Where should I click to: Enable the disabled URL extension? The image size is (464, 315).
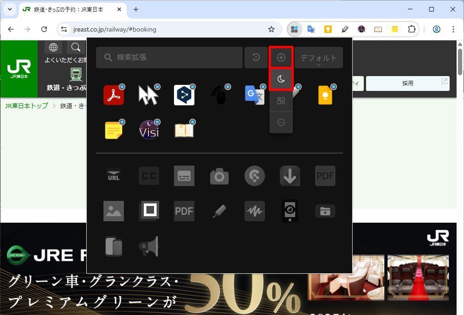point(114,176)
